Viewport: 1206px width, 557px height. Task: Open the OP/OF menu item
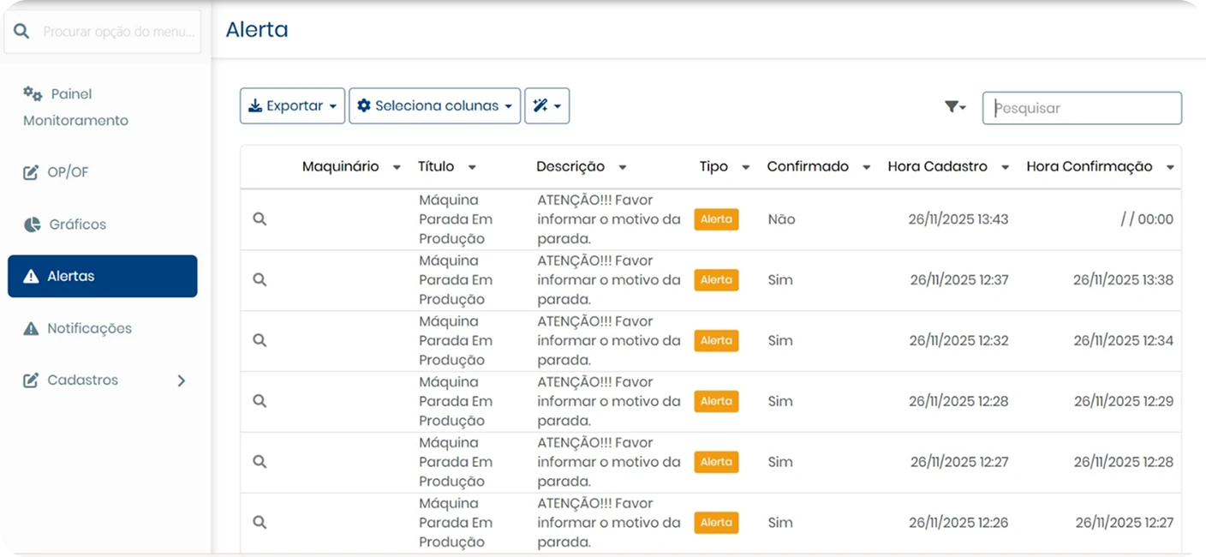pos(68,172)
